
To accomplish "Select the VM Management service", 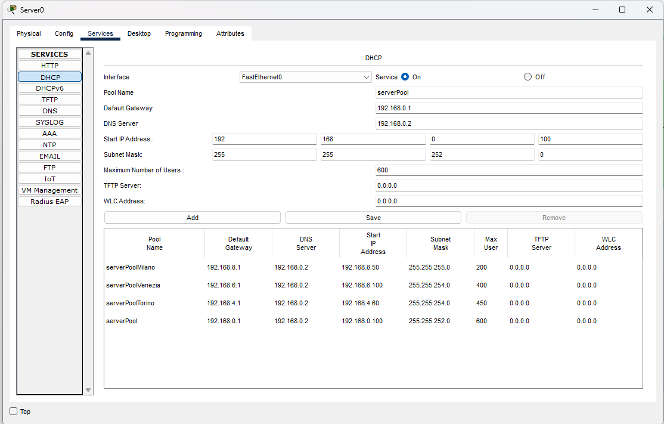I will pos(49,190).
